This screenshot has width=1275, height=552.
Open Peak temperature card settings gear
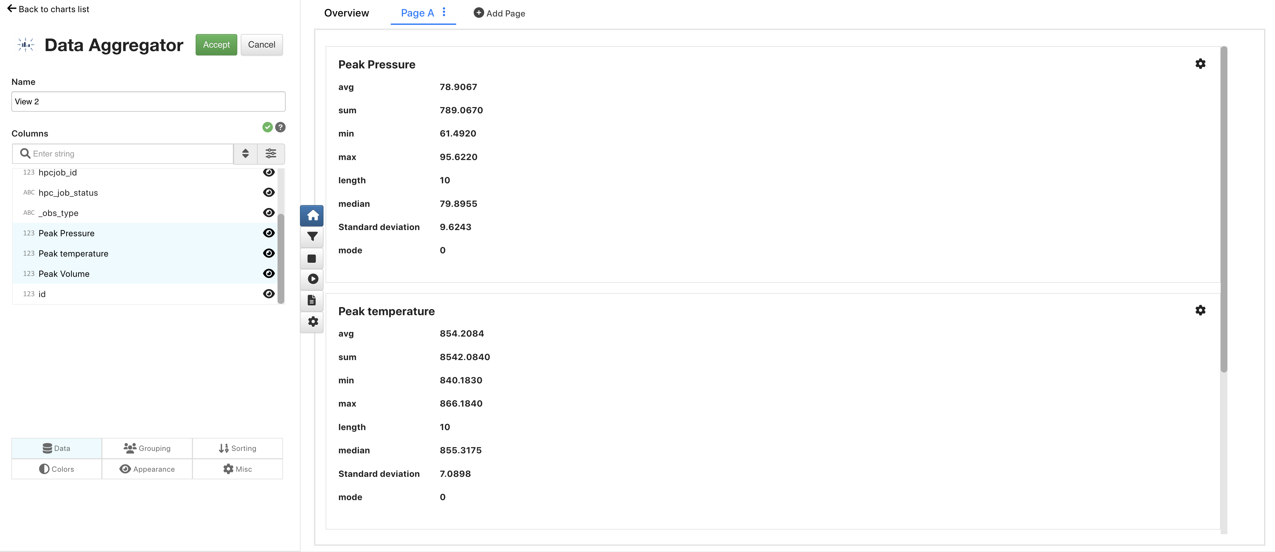pyautogui.click(x=1200, y=310)
